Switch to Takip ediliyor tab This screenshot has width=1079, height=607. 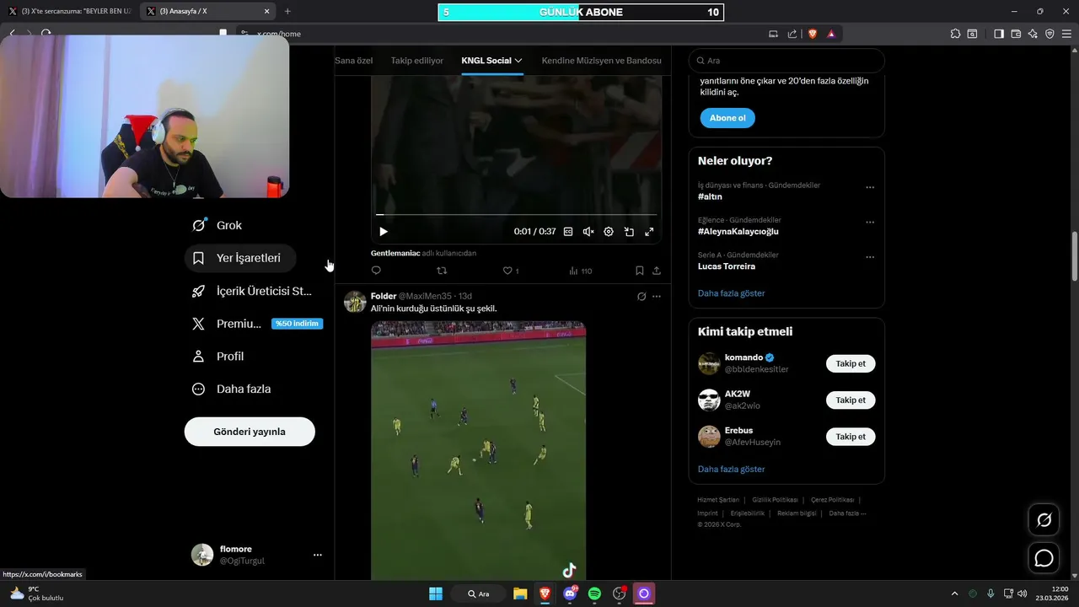coord(416,61)
